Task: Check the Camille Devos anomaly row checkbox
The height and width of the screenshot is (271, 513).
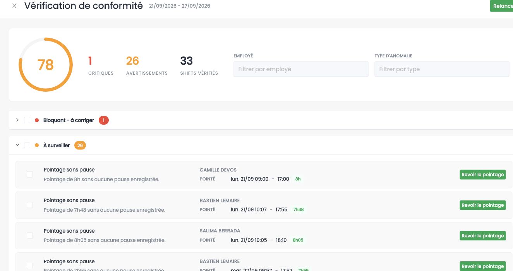Action: (x=30, y=175)
